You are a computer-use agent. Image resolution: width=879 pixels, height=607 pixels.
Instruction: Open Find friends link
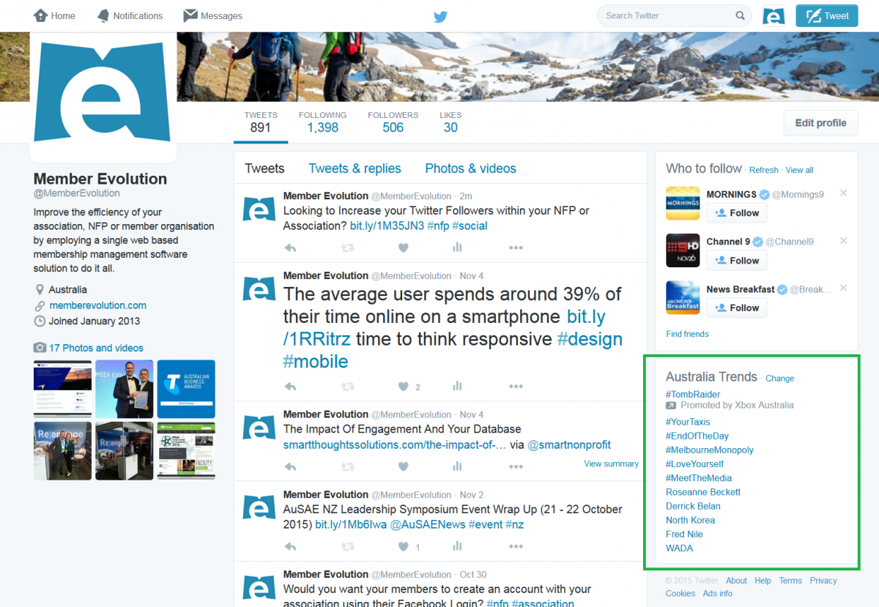pos(687,334)
